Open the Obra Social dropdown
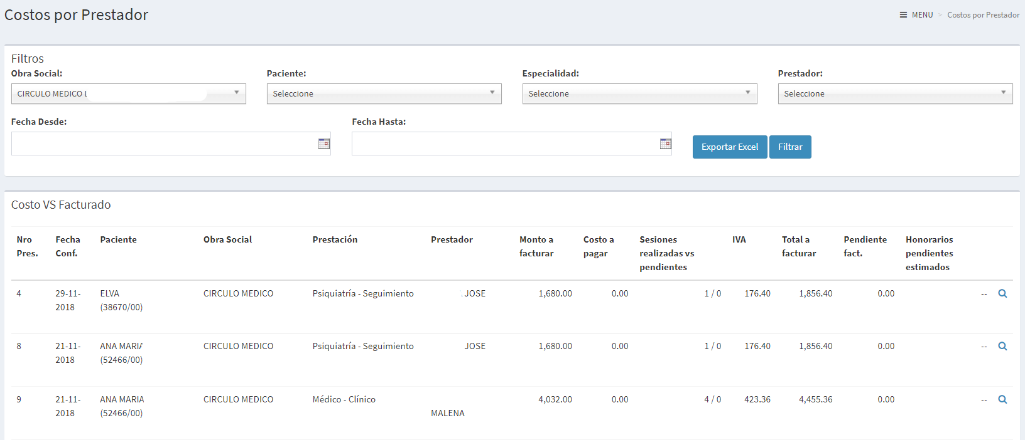 (x=129, y=93)
